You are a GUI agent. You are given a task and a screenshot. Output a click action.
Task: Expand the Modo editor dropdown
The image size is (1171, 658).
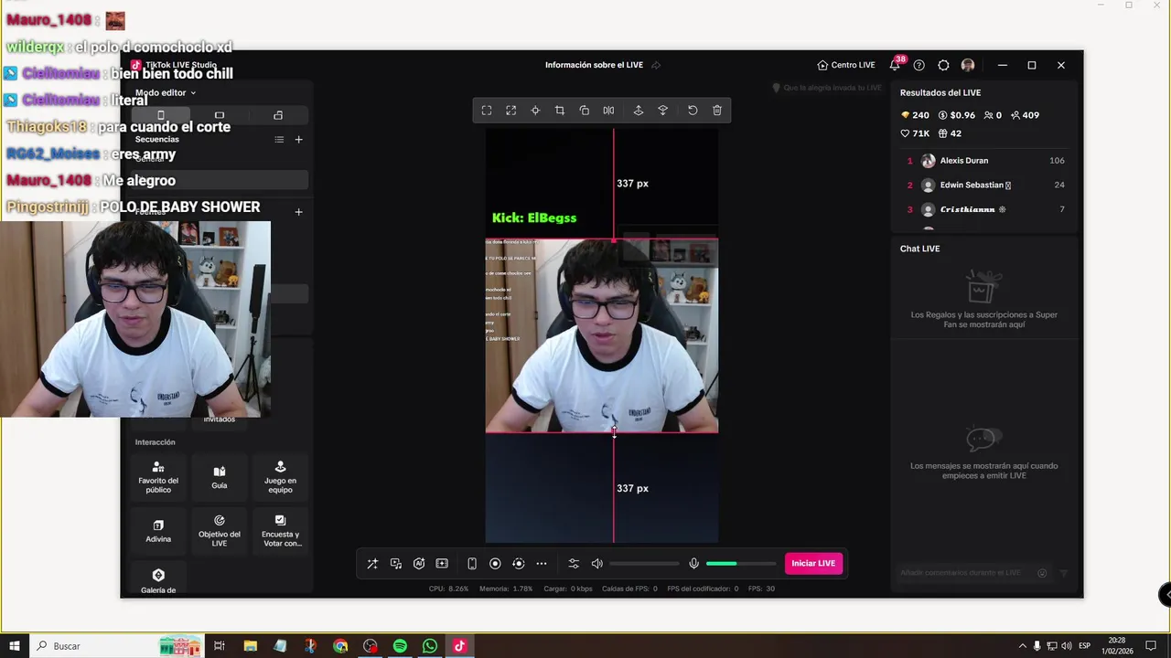166,92
